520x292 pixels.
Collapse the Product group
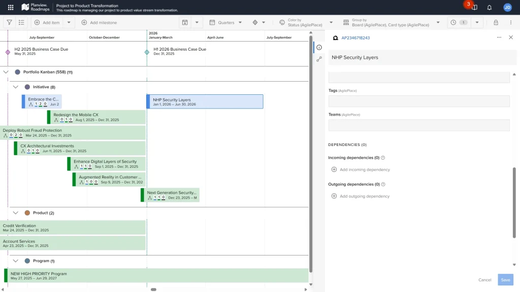(x=16, y=213)
